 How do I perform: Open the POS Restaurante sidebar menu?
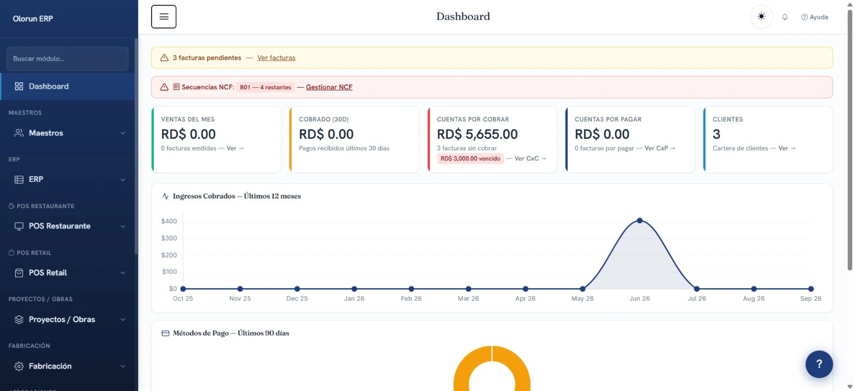(70, 226)
